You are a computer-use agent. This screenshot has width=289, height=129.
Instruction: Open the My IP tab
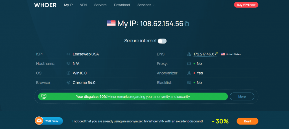coord(68,5)
